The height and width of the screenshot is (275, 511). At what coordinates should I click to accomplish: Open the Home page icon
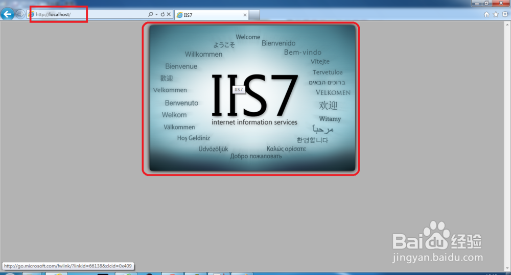point(486,14)
